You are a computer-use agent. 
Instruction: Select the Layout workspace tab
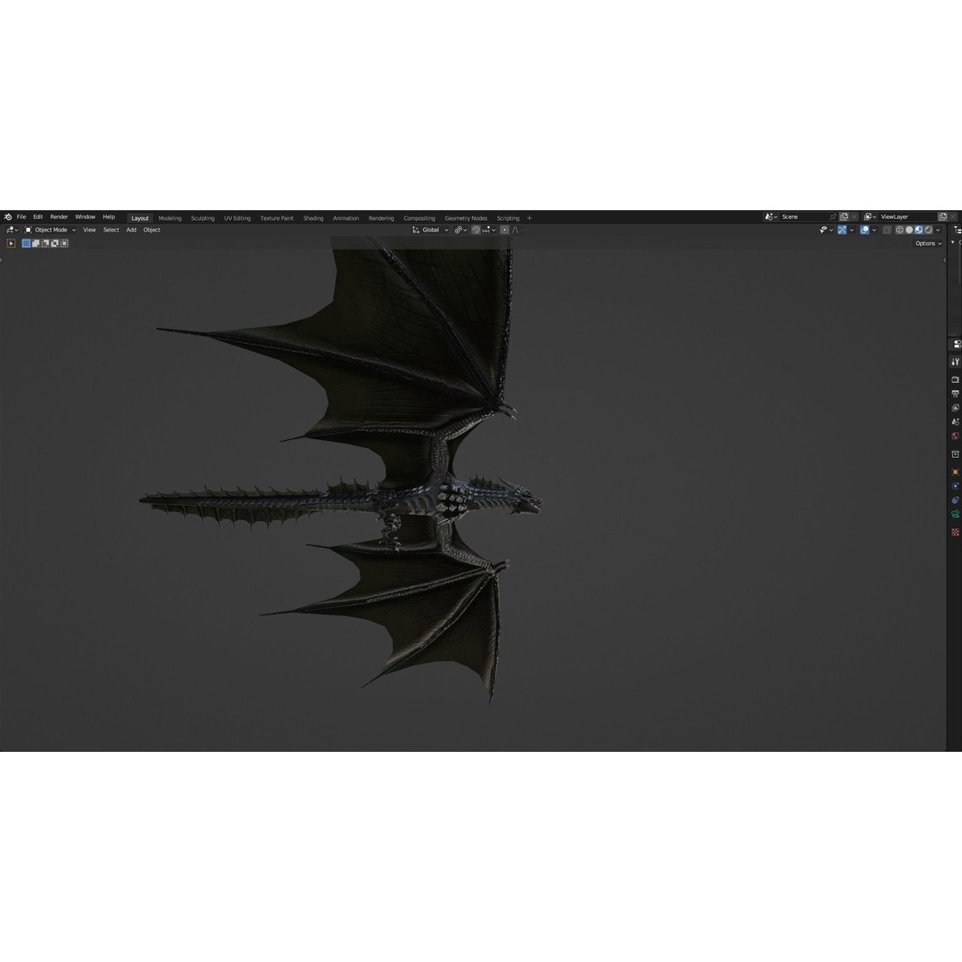(x=140, y=218)
